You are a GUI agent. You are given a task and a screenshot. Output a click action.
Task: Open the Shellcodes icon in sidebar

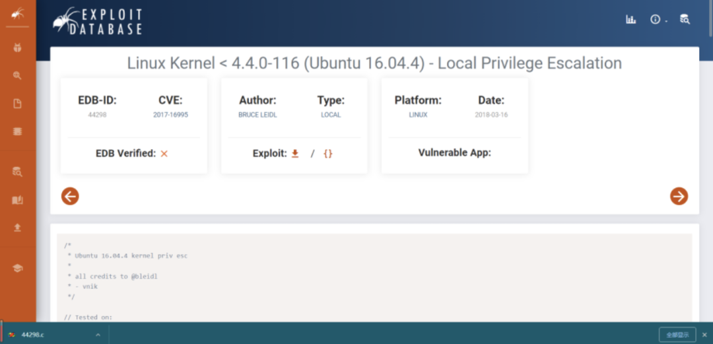[17, 131]
